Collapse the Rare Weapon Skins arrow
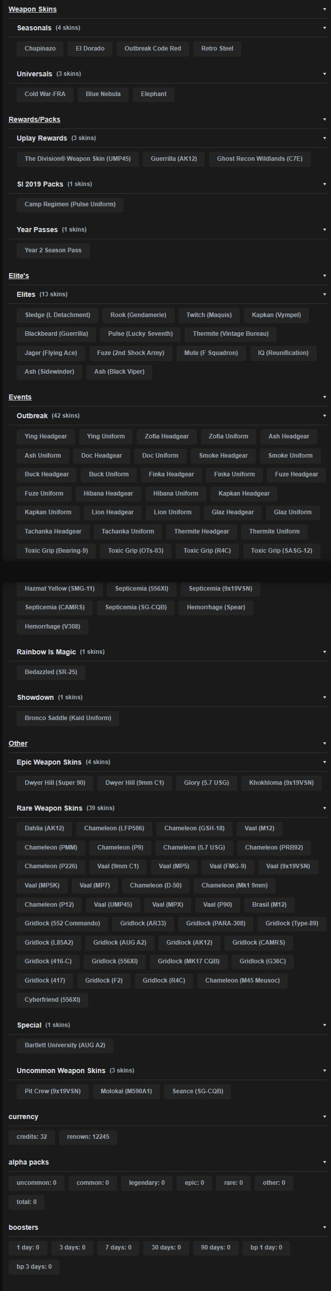The width and height of the screenshot is (331, 1291). point(324,808)
